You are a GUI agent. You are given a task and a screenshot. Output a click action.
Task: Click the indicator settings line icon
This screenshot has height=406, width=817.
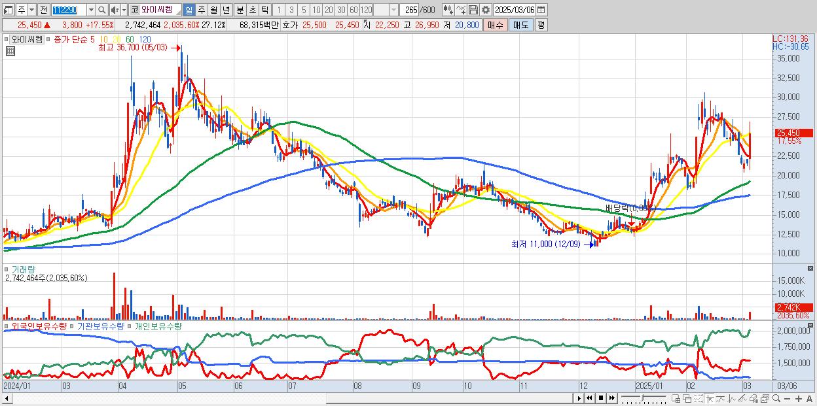[x=461, y=10]
